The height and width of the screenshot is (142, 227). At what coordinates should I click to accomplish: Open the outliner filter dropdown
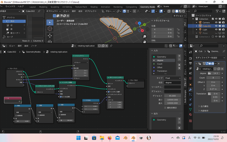218,11
